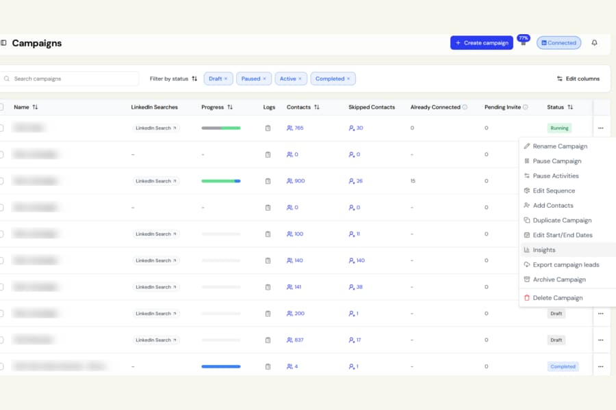Tick the checkbox for the 141-contact row
616x410 pixels.
[1, 287]
